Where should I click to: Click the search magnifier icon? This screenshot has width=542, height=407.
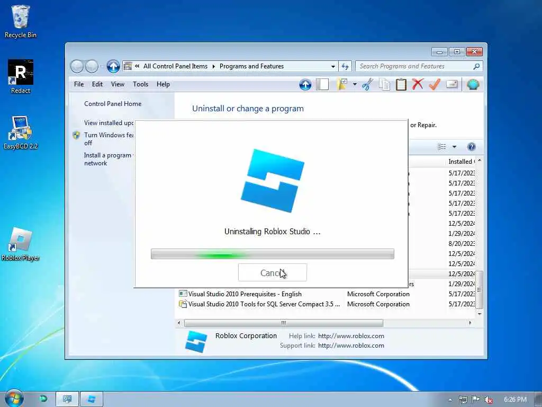tap(476, 66)
